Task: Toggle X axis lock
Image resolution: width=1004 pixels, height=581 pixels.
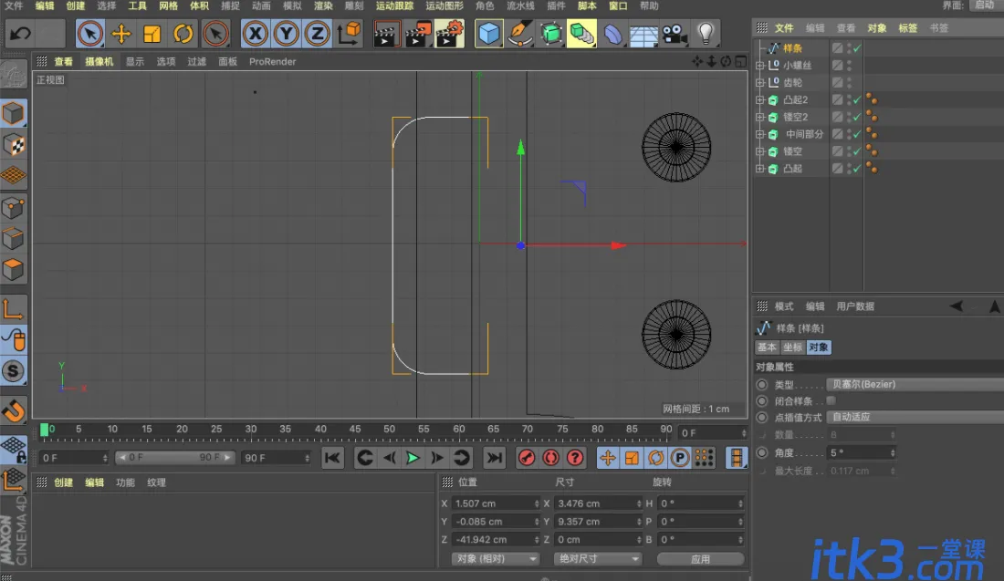Action: pyautogui.click(x=256, y=33)
